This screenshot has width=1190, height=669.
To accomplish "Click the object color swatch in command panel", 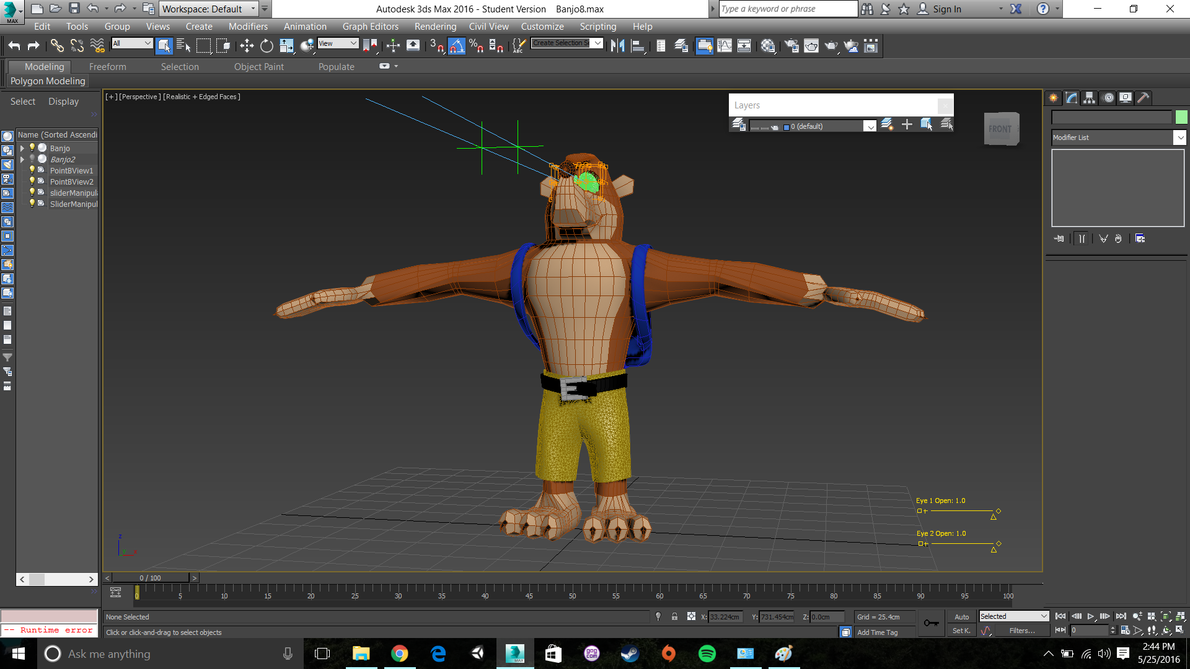I will pyautogui.click(x=1181, y=117).
